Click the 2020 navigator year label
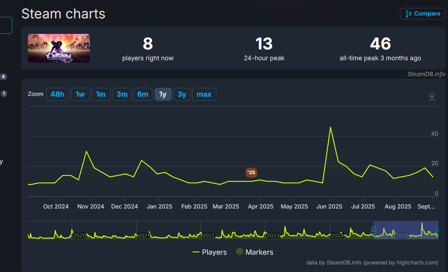 [x=79, y=236]
